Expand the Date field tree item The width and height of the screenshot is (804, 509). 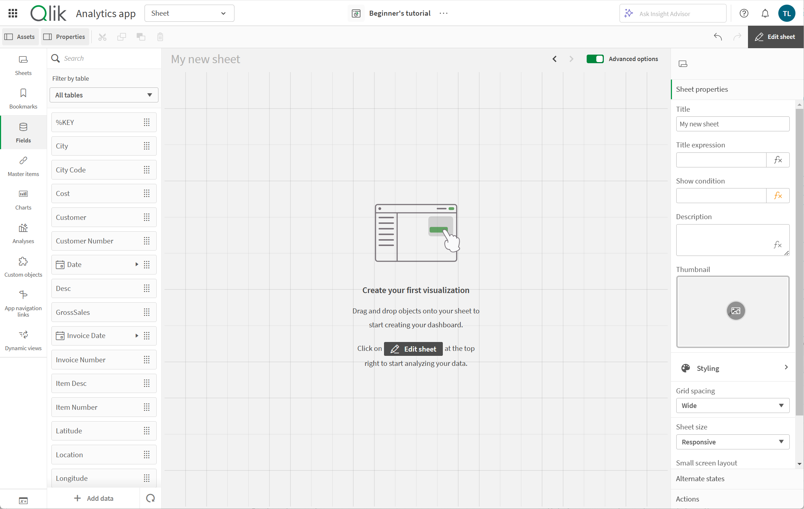(136, 264)
